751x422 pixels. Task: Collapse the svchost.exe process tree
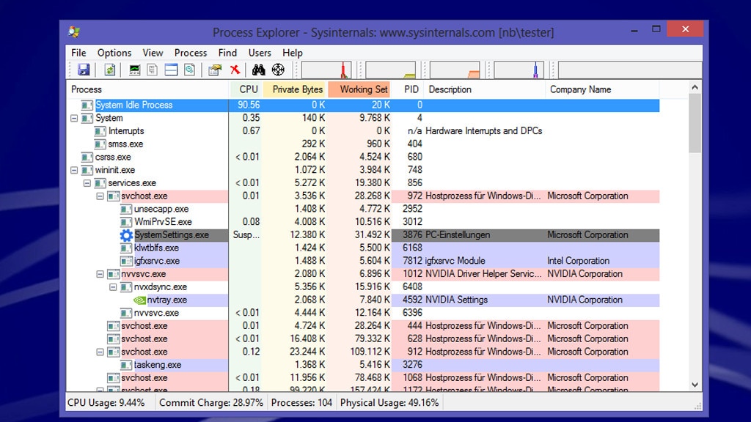(99, 196)
